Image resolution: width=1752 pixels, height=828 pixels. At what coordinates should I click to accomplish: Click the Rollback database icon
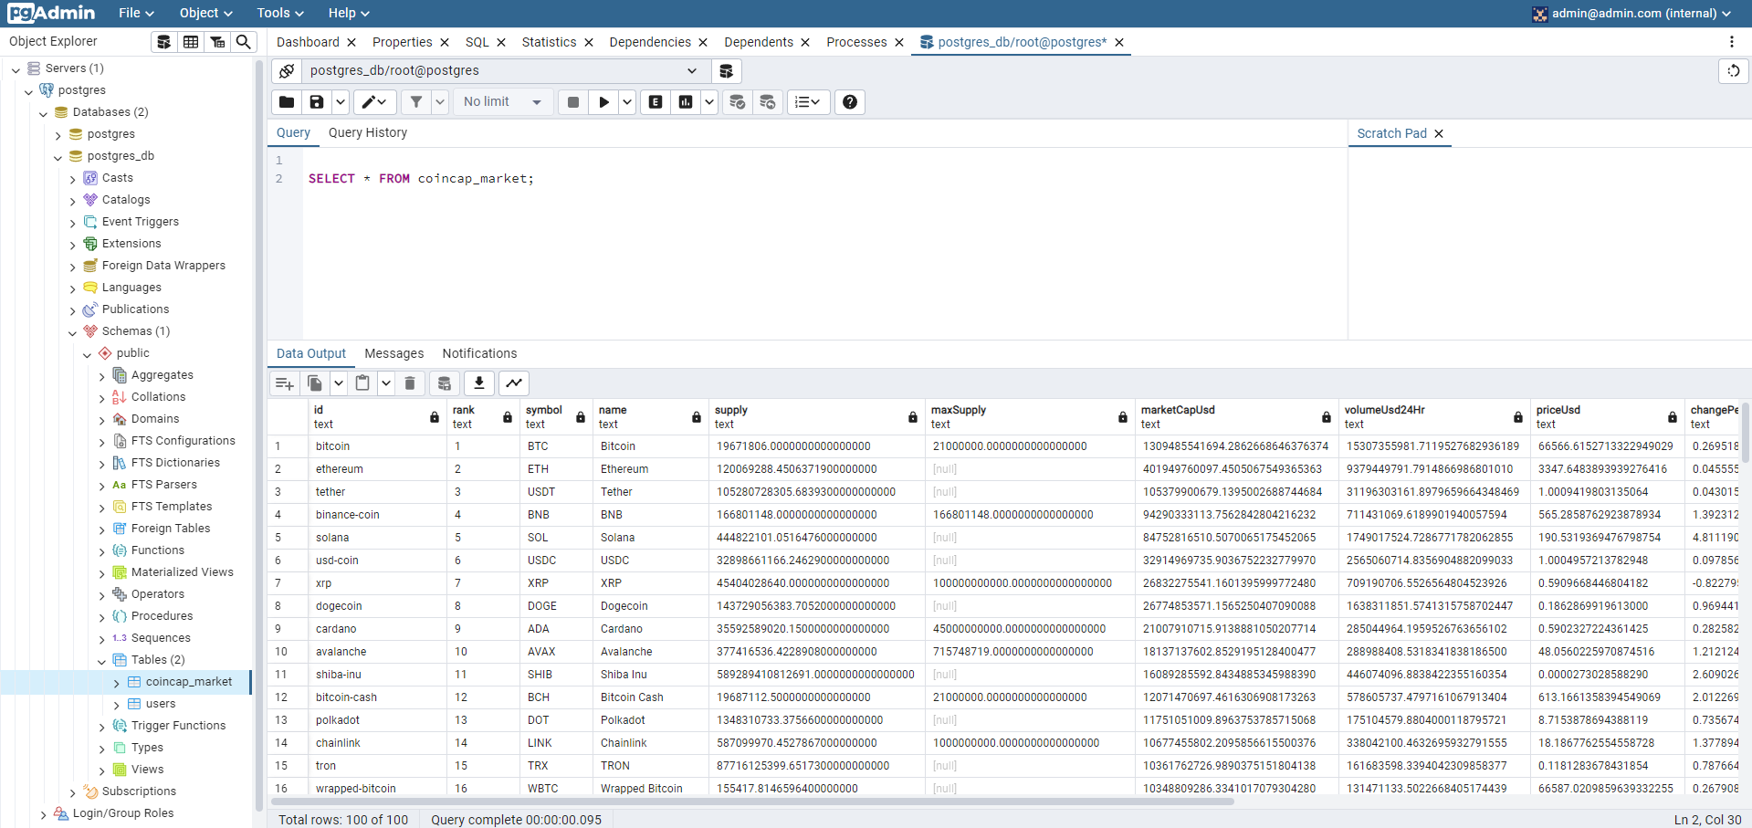[x=768, y=102]
